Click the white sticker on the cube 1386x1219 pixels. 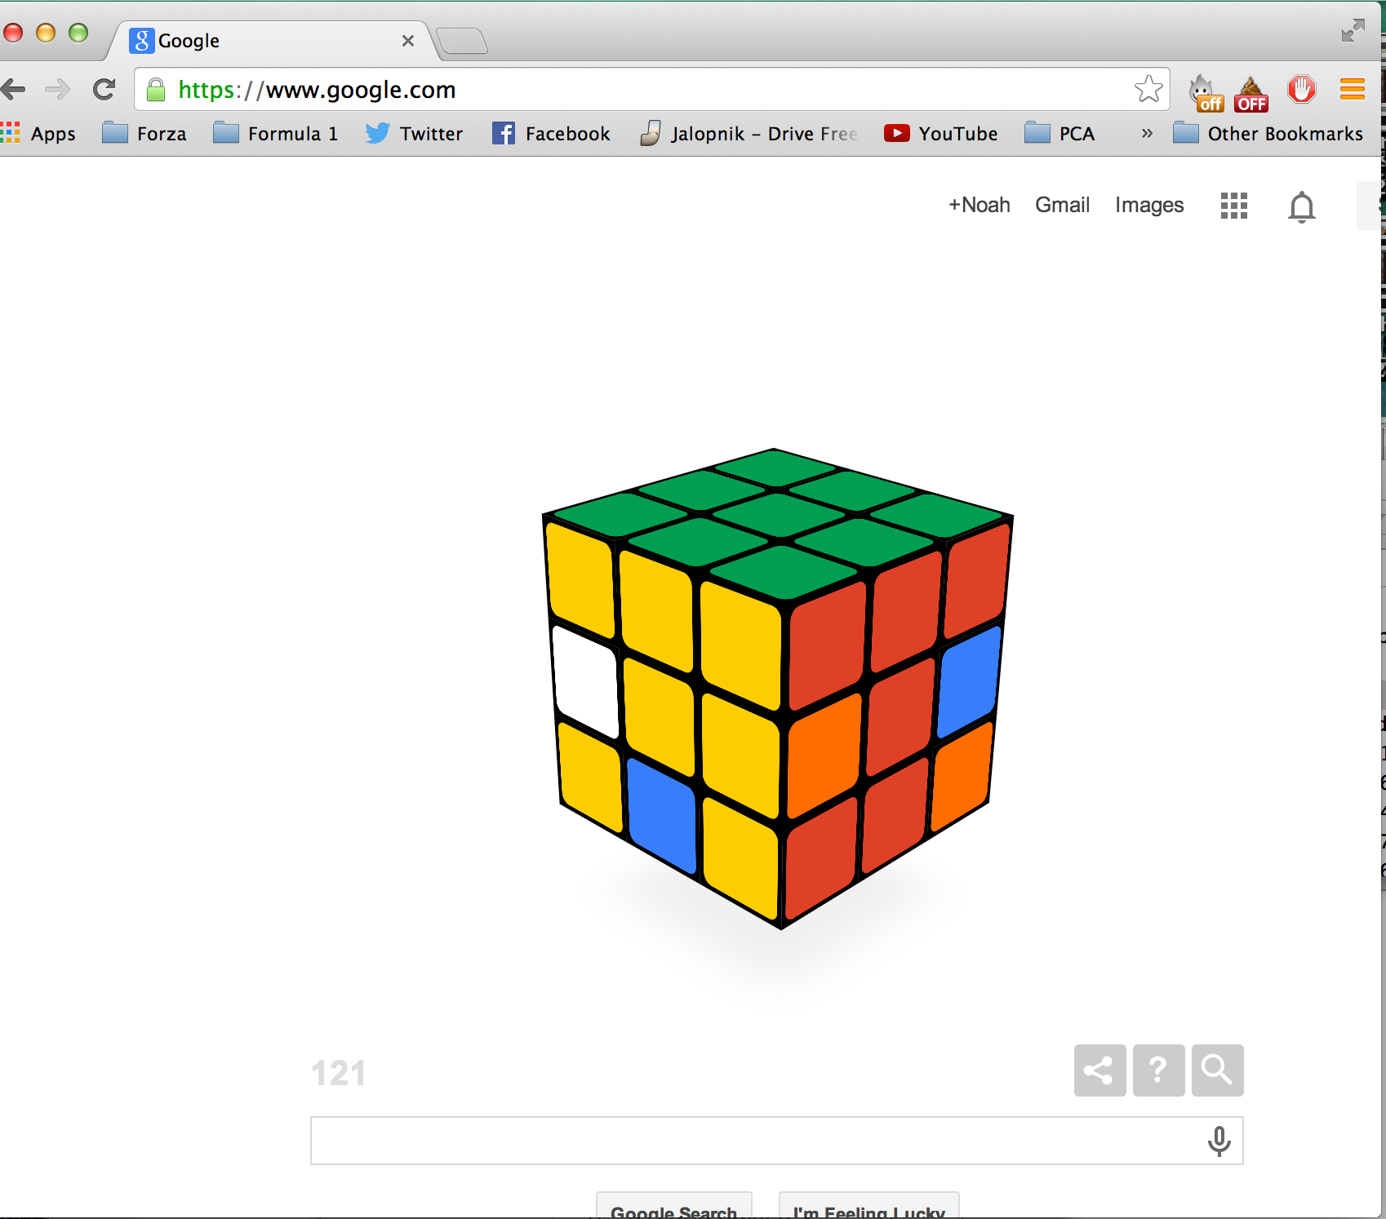point(586,681)
